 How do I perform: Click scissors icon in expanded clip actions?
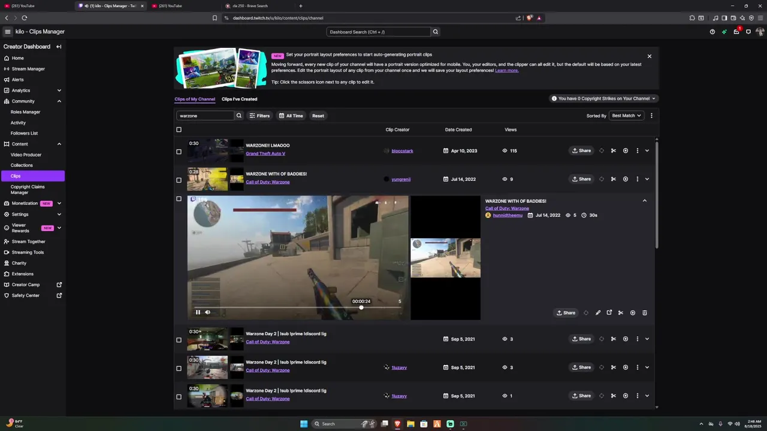620,312
